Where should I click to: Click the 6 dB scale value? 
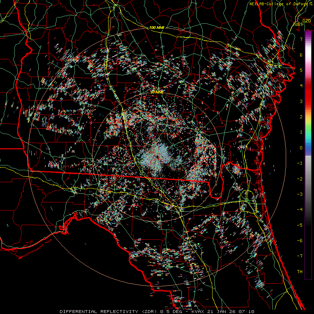[301, 55]
